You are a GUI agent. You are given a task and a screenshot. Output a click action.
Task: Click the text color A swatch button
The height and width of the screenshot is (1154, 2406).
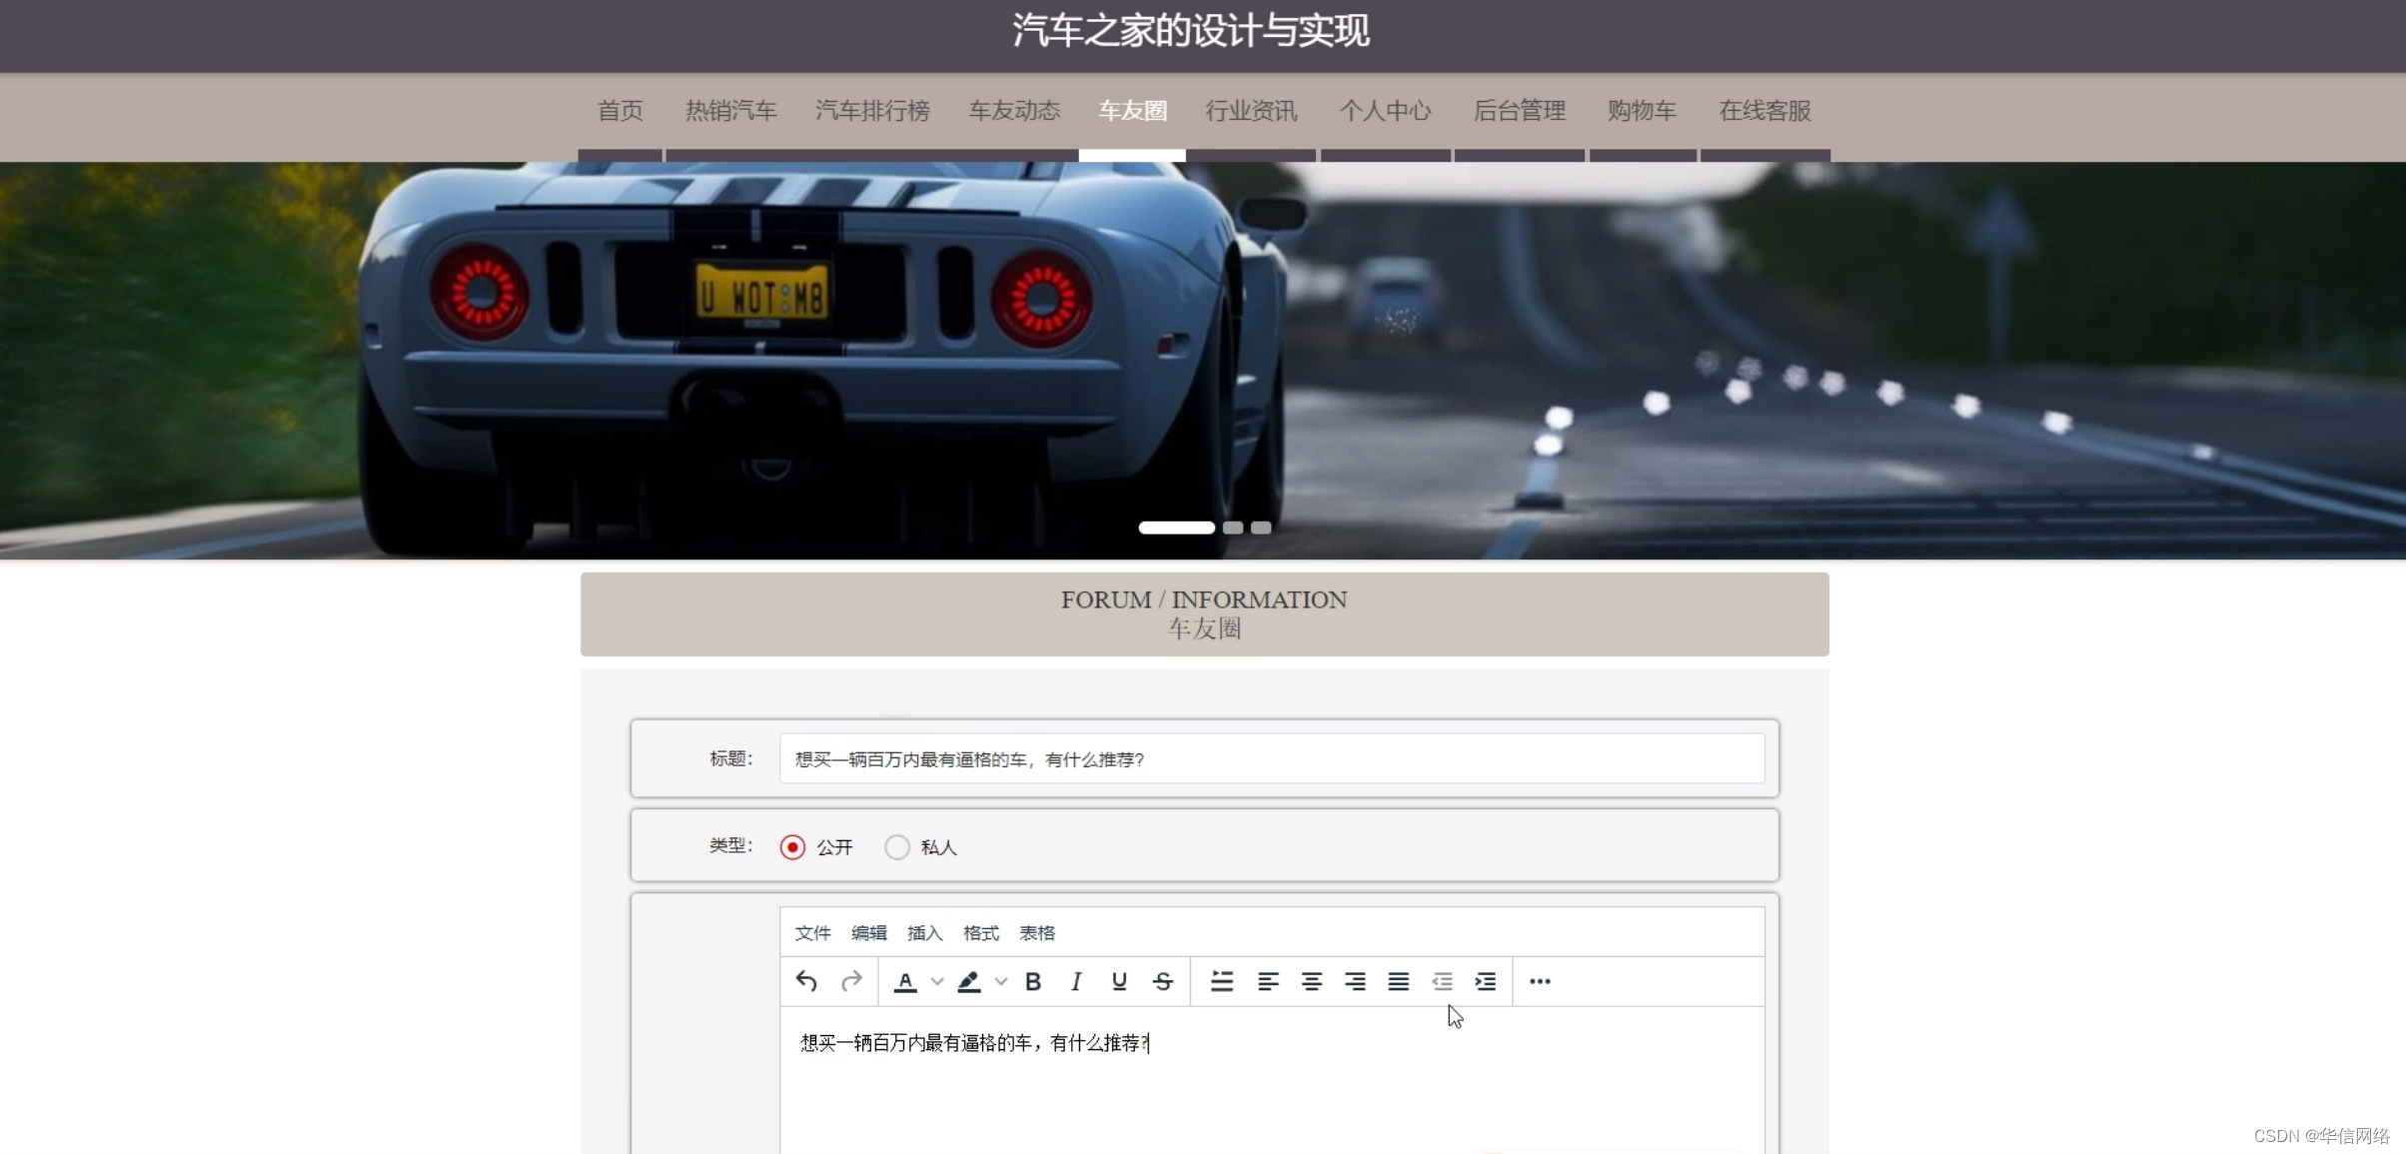click(x=905, y=981)
